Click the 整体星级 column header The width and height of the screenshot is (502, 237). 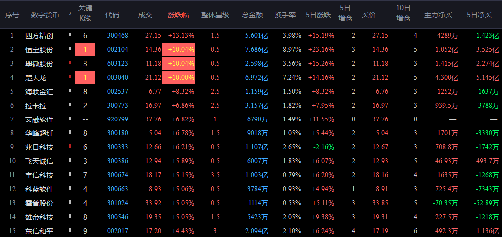coord(215,15)
